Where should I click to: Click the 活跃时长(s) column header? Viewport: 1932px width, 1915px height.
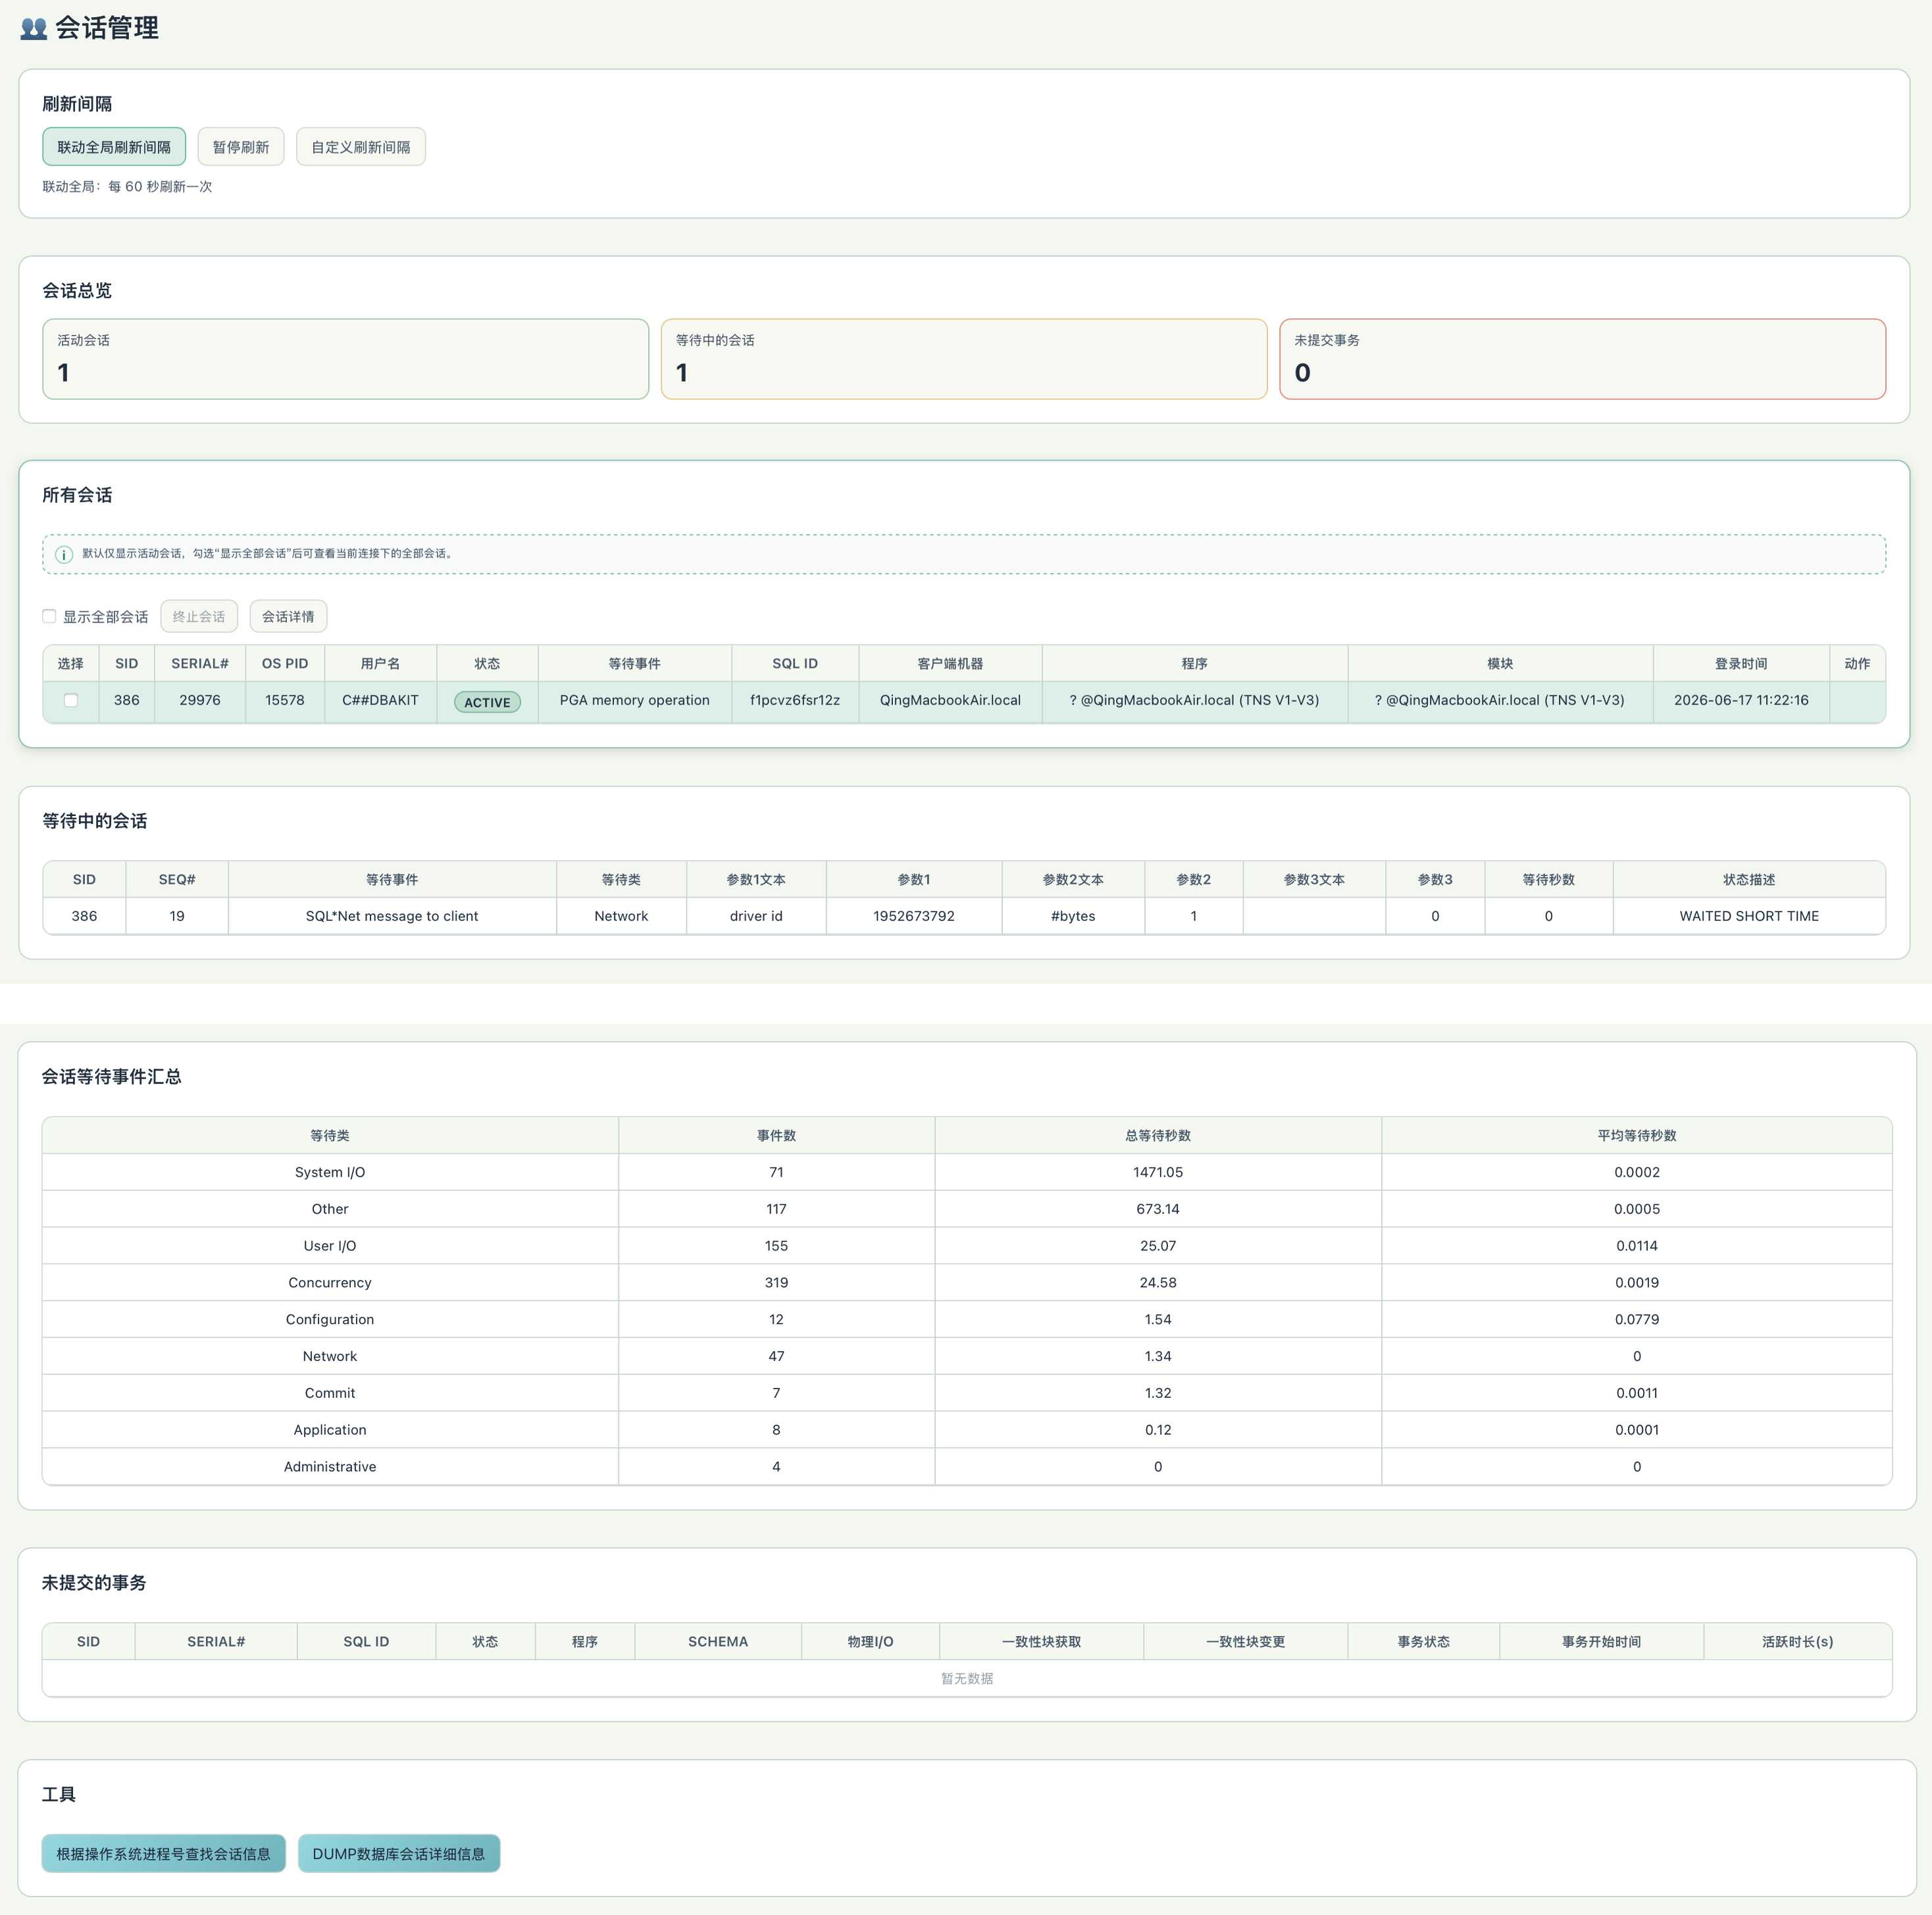[1797, 1641]
